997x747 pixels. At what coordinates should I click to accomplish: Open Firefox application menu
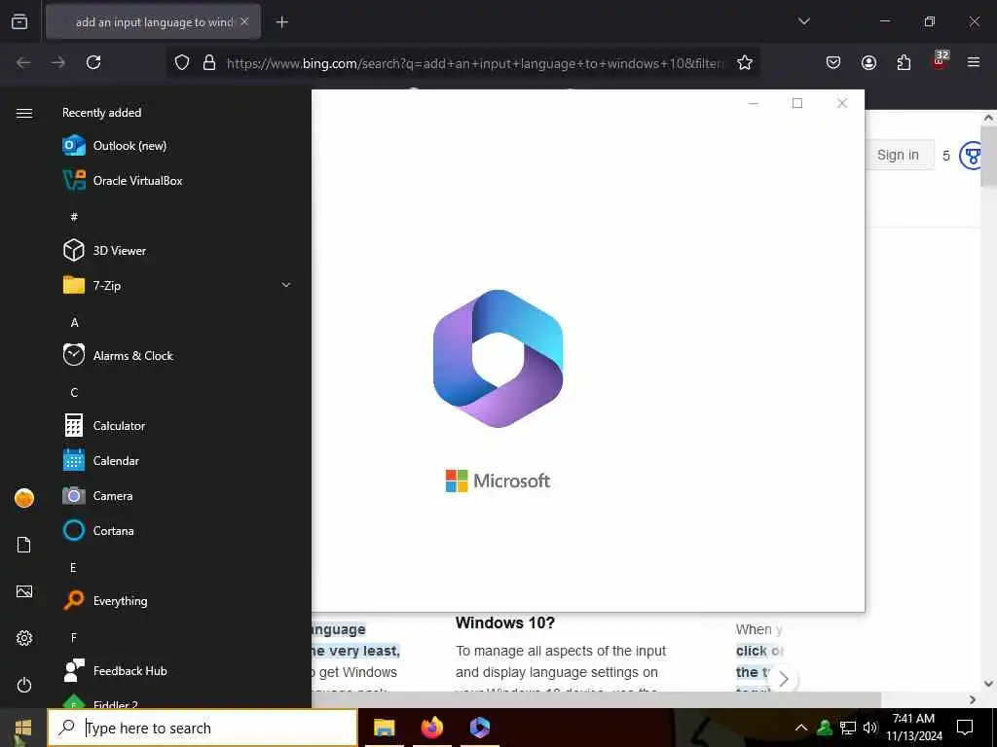point(974,62)
